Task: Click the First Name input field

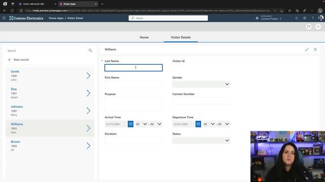Action: point(134,84)
